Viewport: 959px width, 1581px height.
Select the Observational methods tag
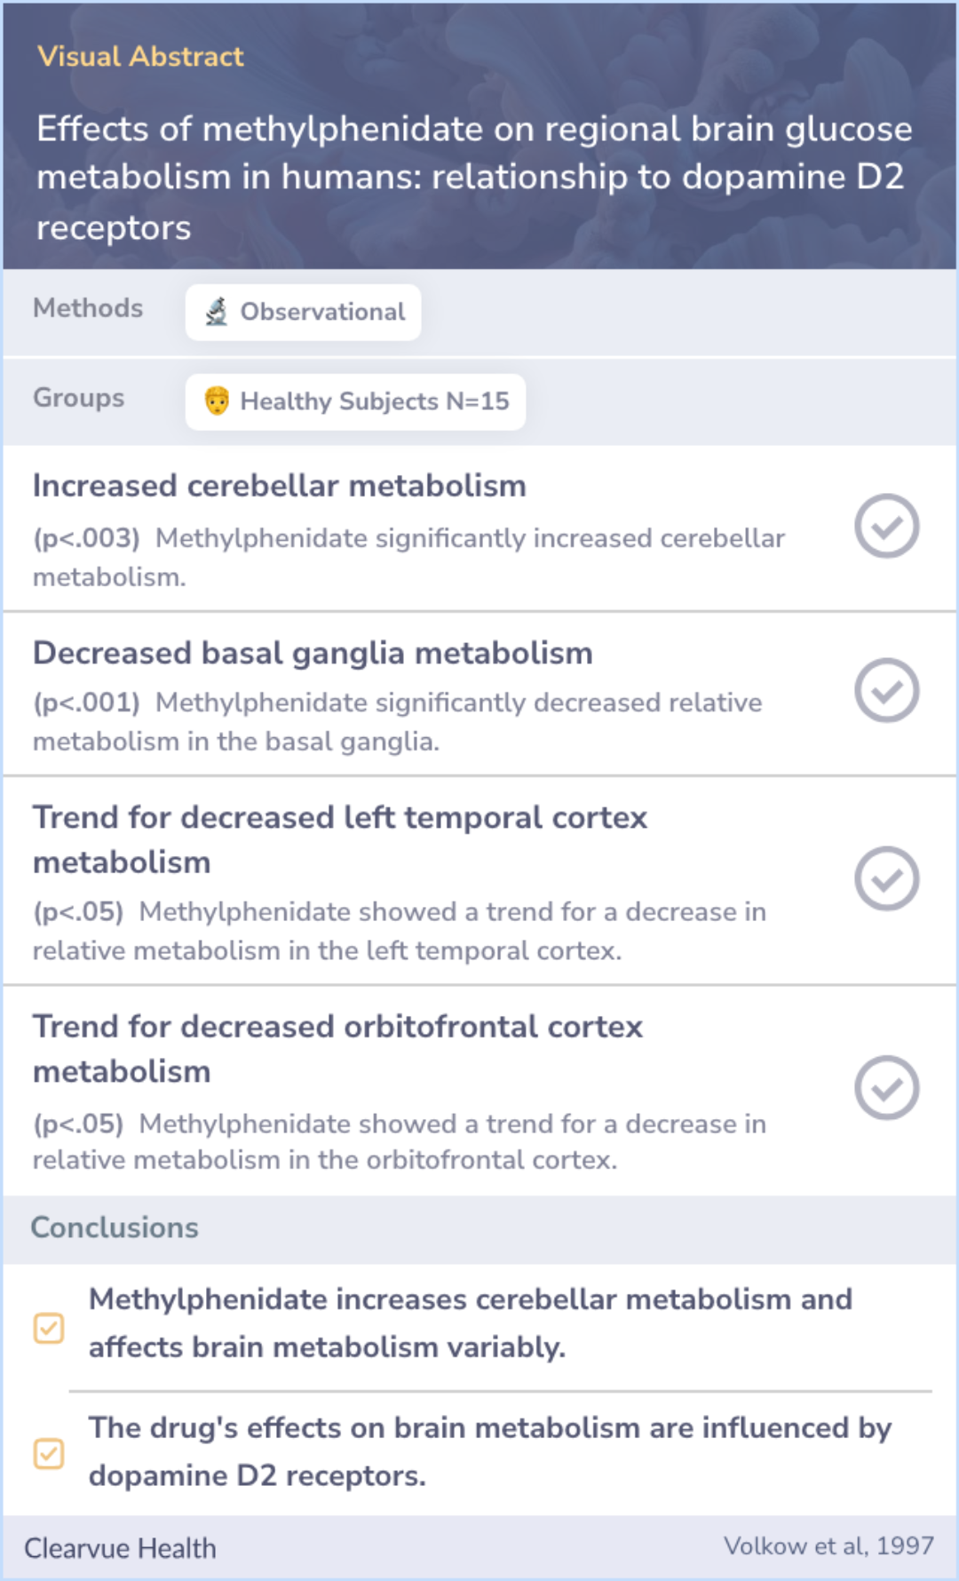(303, 312)
